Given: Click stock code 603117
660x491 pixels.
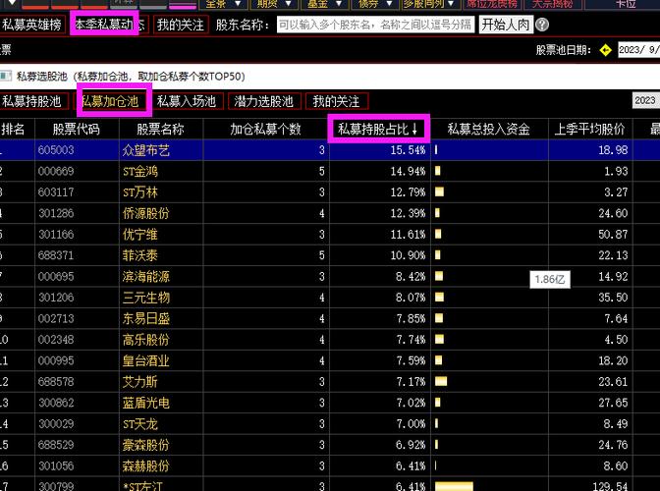Looking at the screenshot, I should click(x=56, y=192).
